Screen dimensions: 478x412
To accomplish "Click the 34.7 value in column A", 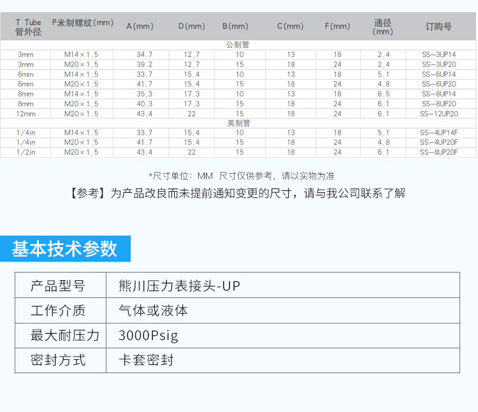I will [145, 55].
